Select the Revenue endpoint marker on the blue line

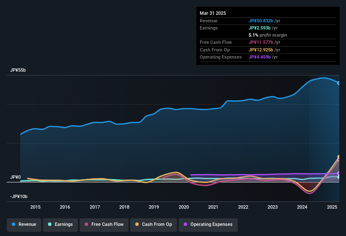339,83
